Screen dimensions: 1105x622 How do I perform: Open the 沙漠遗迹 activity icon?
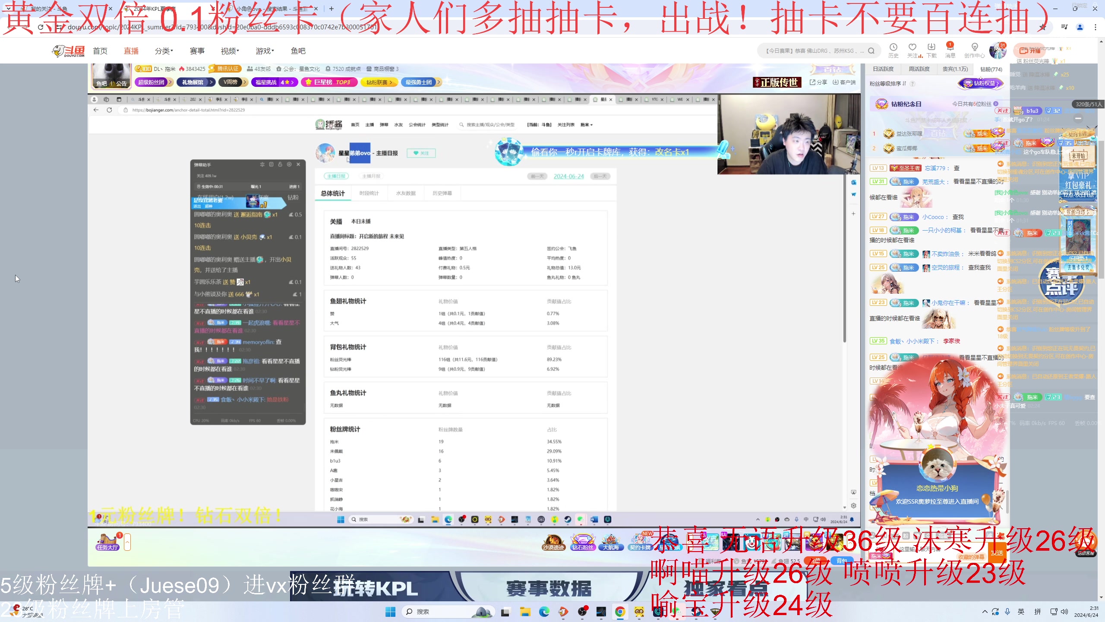[553, 542]
